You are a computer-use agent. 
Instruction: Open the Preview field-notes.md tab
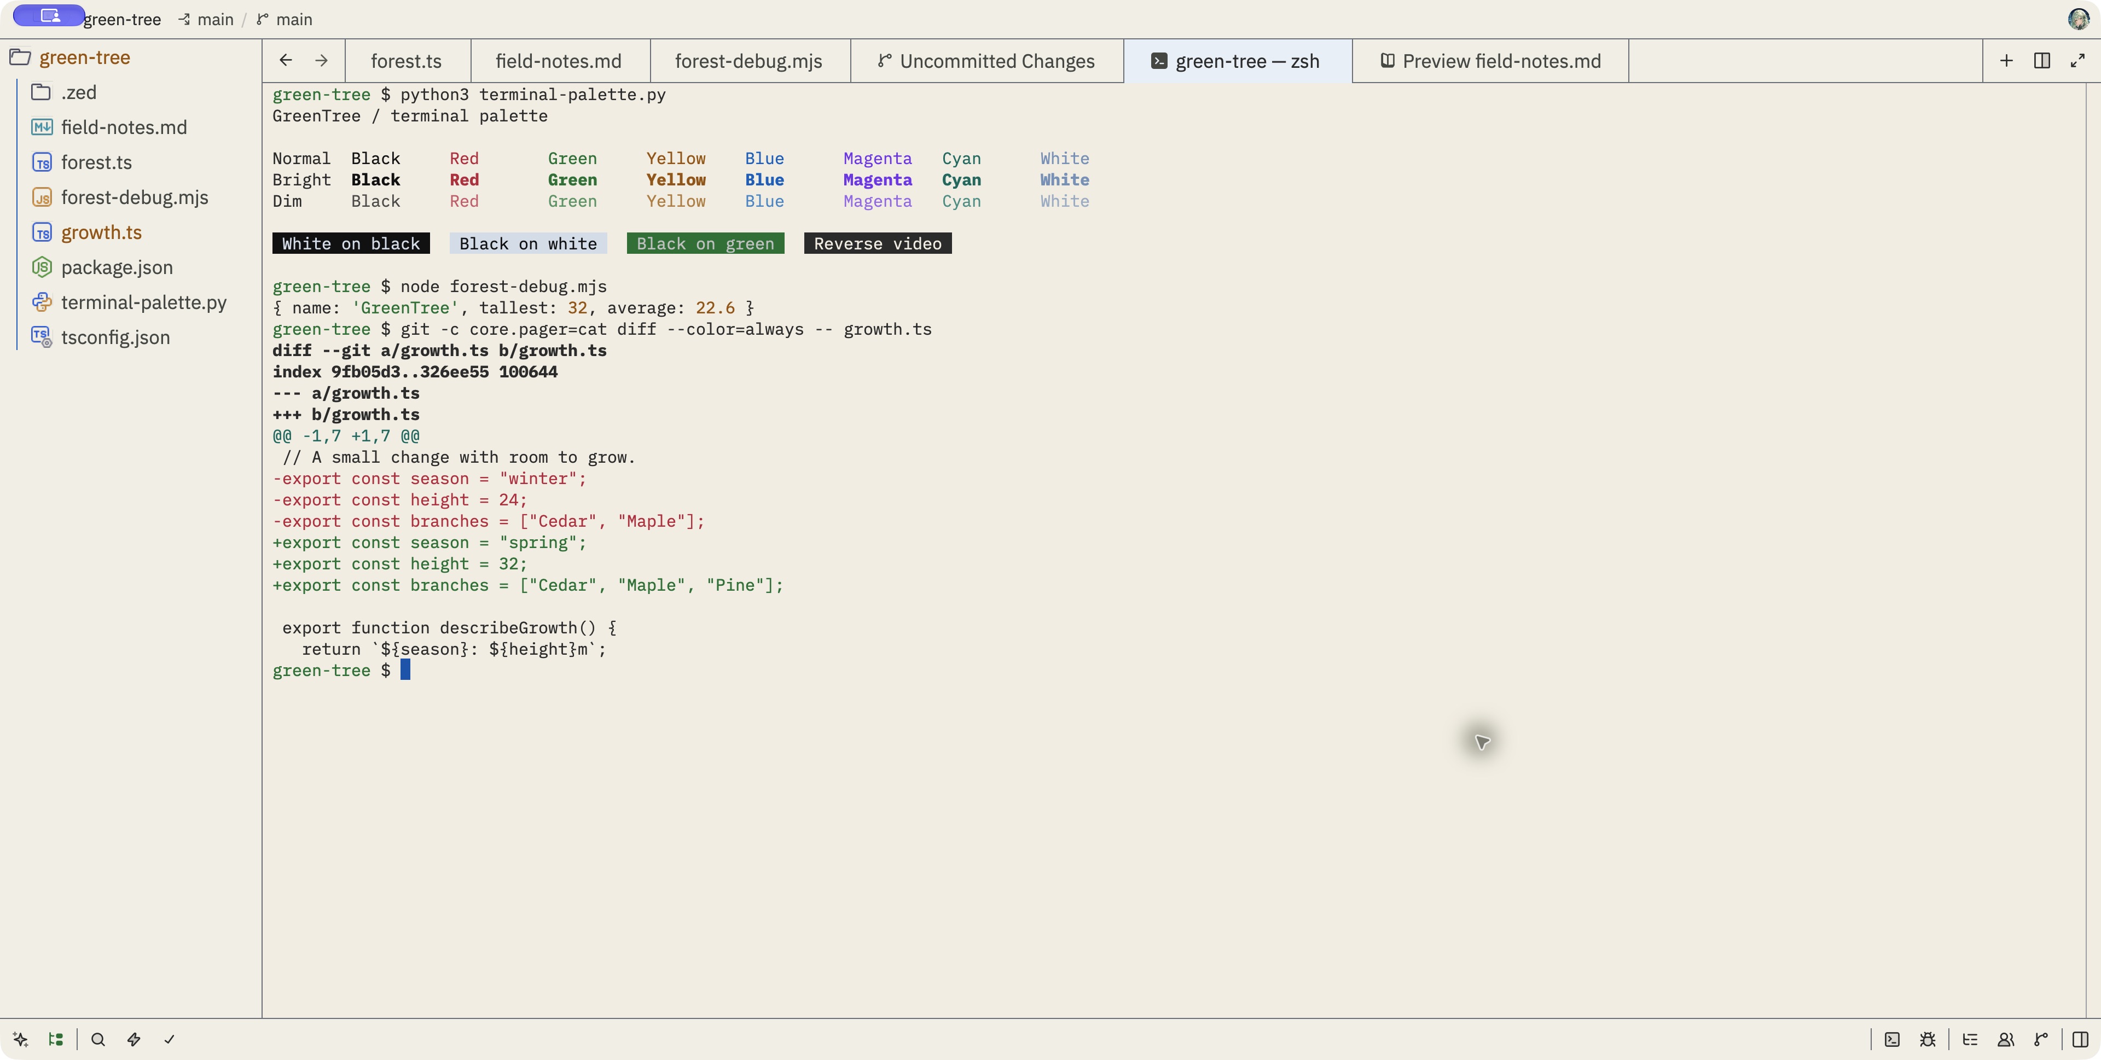1490,61
